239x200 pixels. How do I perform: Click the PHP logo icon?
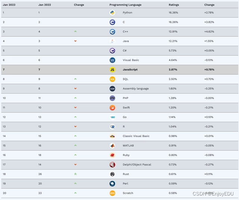[x=112, y=98]
